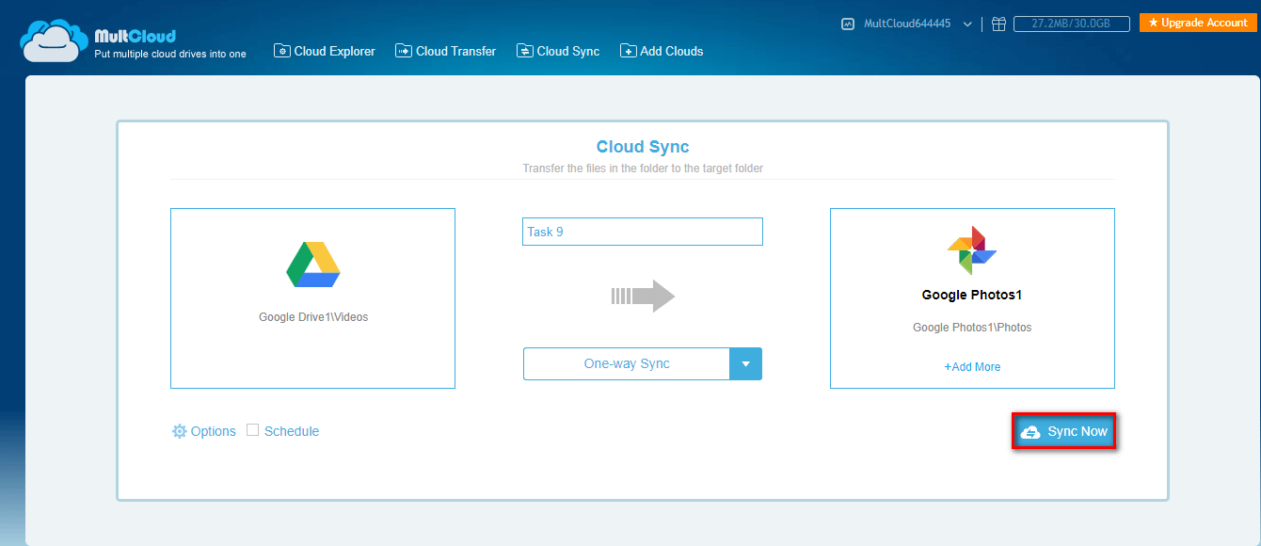Viewport: 1261px width, 546px height.
Task: Click the Options gear icon
Action: 179,431
